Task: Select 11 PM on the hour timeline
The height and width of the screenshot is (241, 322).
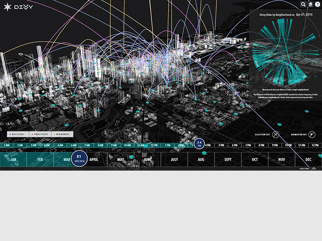Action: pyautogui.click(x=302, y=145)
